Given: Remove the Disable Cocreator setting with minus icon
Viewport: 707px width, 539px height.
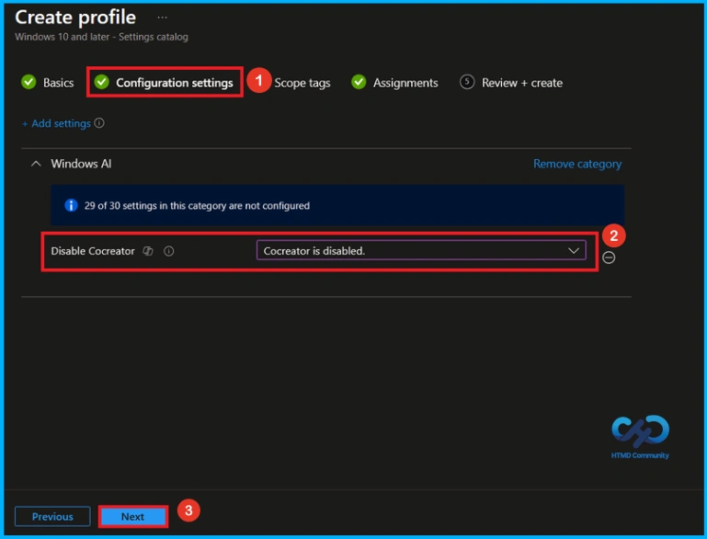Looking at the screenshot, I should (609, 258).
